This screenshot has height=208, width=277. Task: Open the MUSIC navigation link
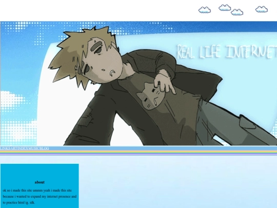click(x=34, y=148)
